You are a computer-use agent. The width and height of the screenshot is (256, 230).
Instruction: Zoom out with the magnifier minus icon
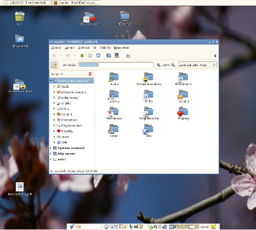click(159, 65)
